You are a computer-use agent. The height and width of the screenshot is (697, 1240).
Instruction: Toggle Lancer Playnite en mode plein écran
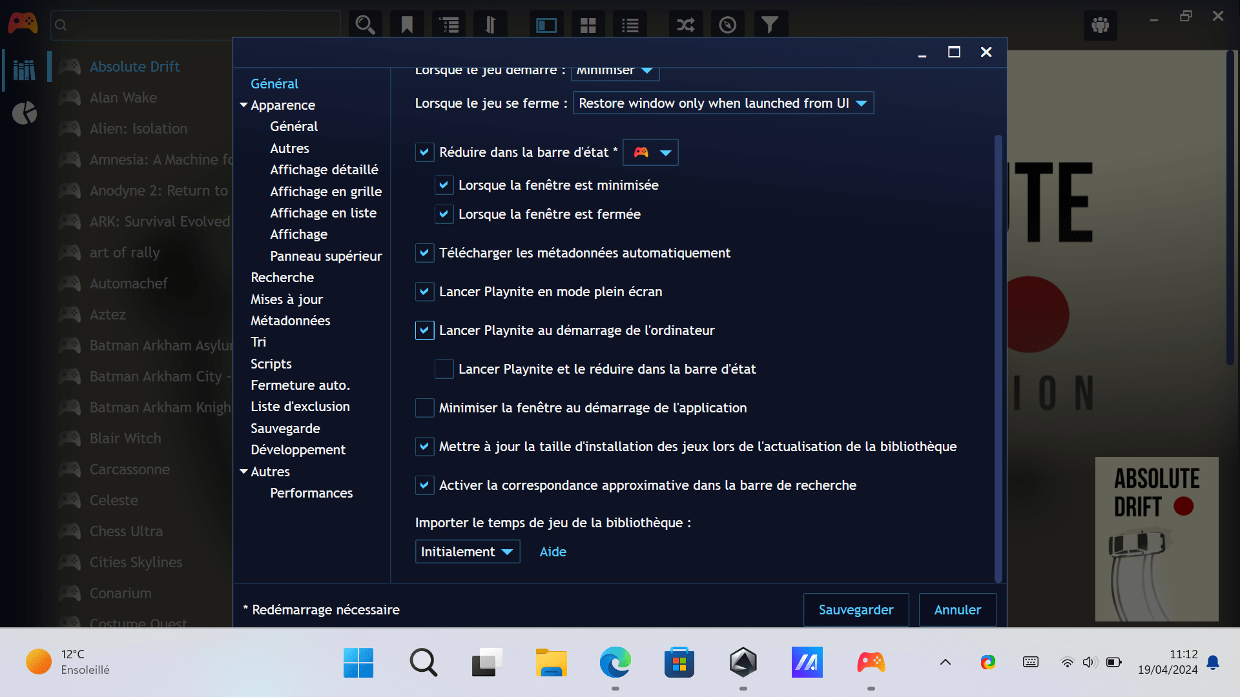[424, 292]
